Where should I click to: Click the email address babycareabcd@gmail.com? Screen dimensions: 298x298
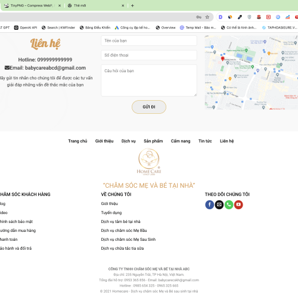[x=55, y=68]
